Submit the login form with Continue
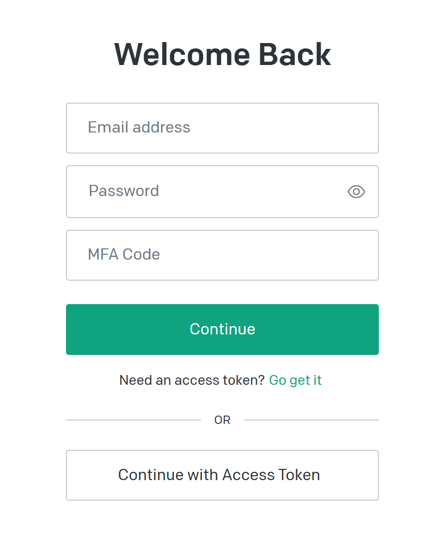The image size is (437, 552). [x=222, y=330]
